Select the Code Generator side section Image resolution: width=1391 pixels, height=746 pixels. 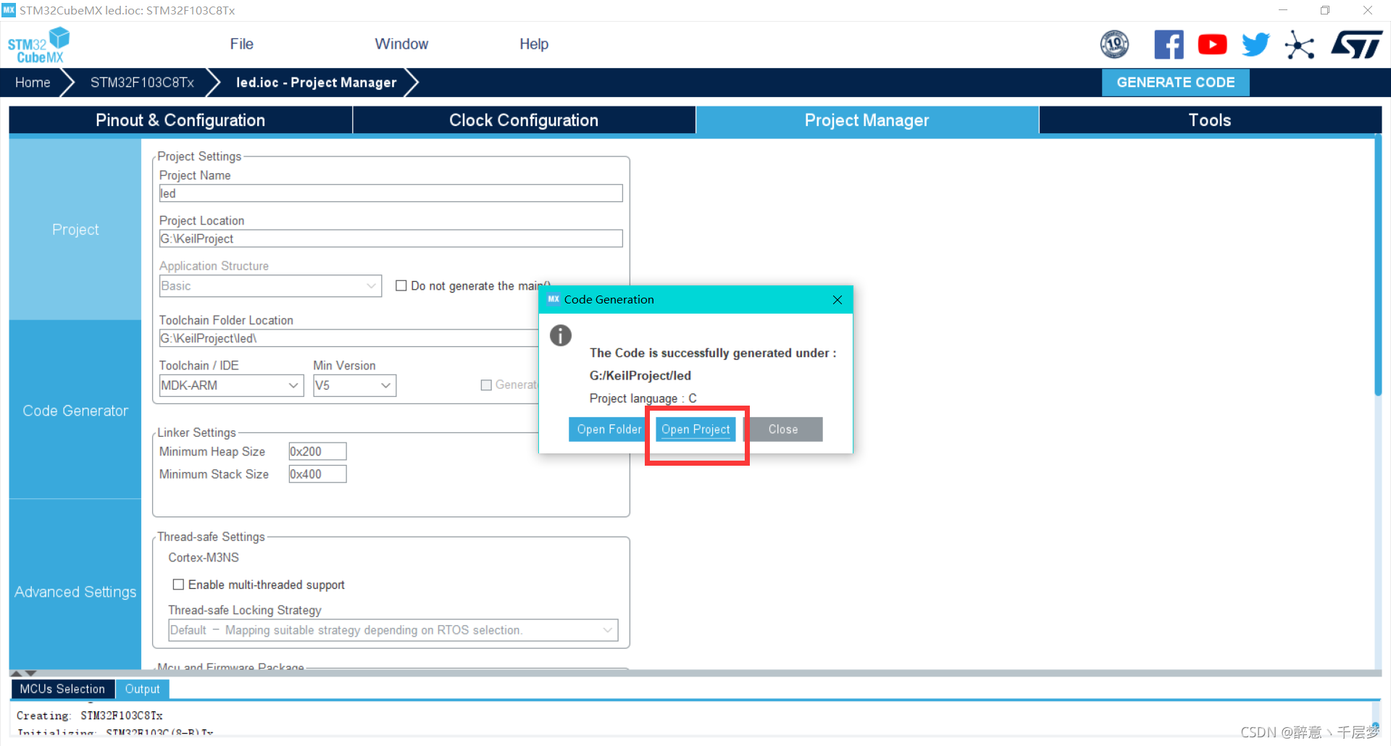(75, 411)
